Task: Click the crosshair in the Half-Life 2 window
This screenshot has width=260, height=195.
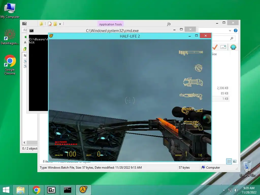Action: (x=130, y=100)
